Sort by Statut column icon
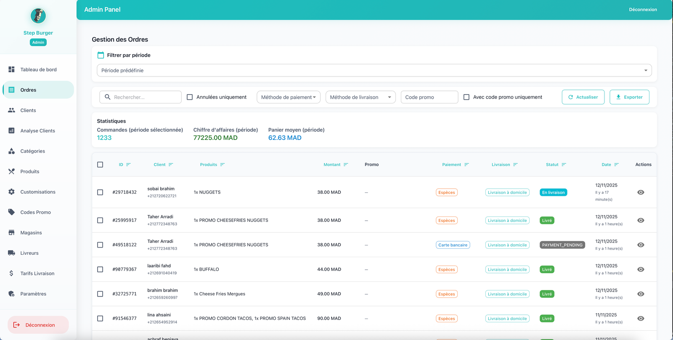The image size is (673, 340). pyautogui.click(x=564, y=165)
